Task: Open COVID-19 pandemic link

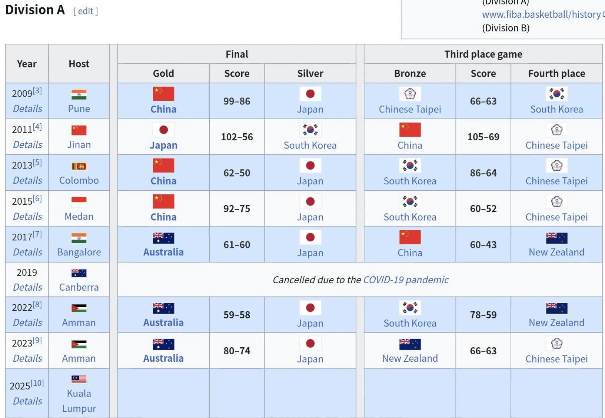Action: [x=406, y=280]
